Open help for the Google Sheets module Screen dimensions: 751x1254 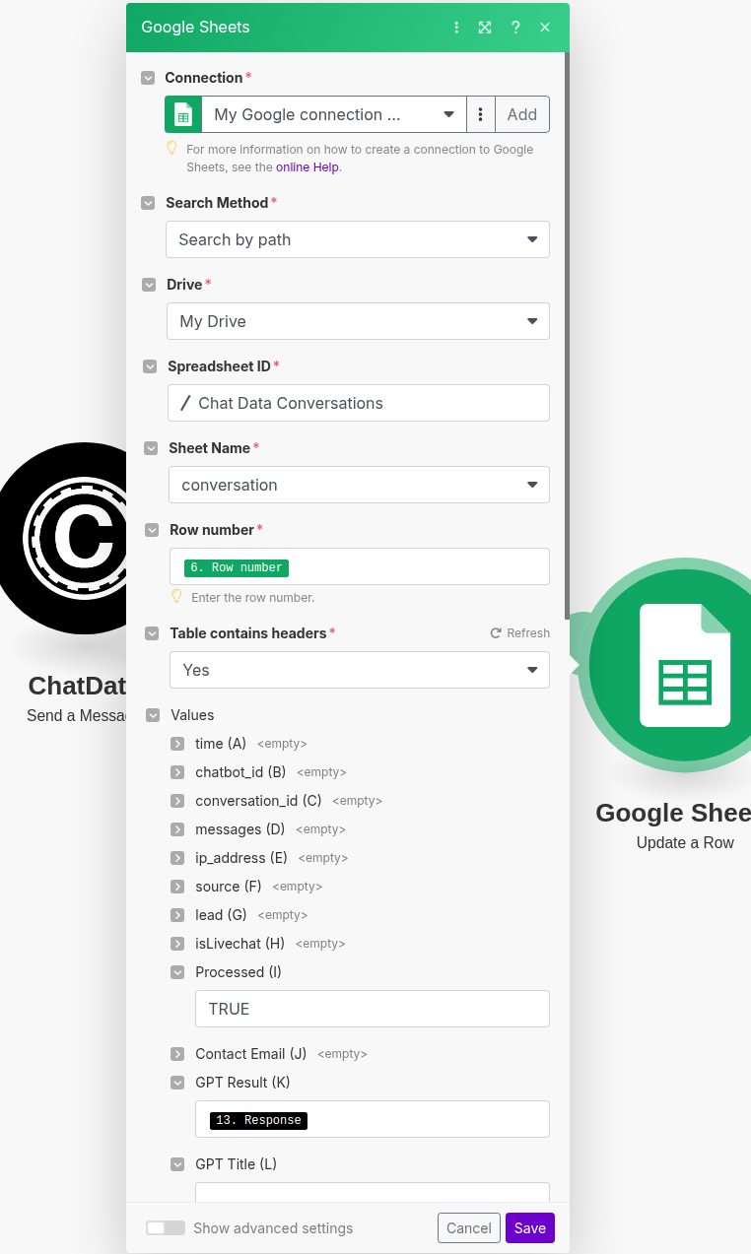[514, 28]
